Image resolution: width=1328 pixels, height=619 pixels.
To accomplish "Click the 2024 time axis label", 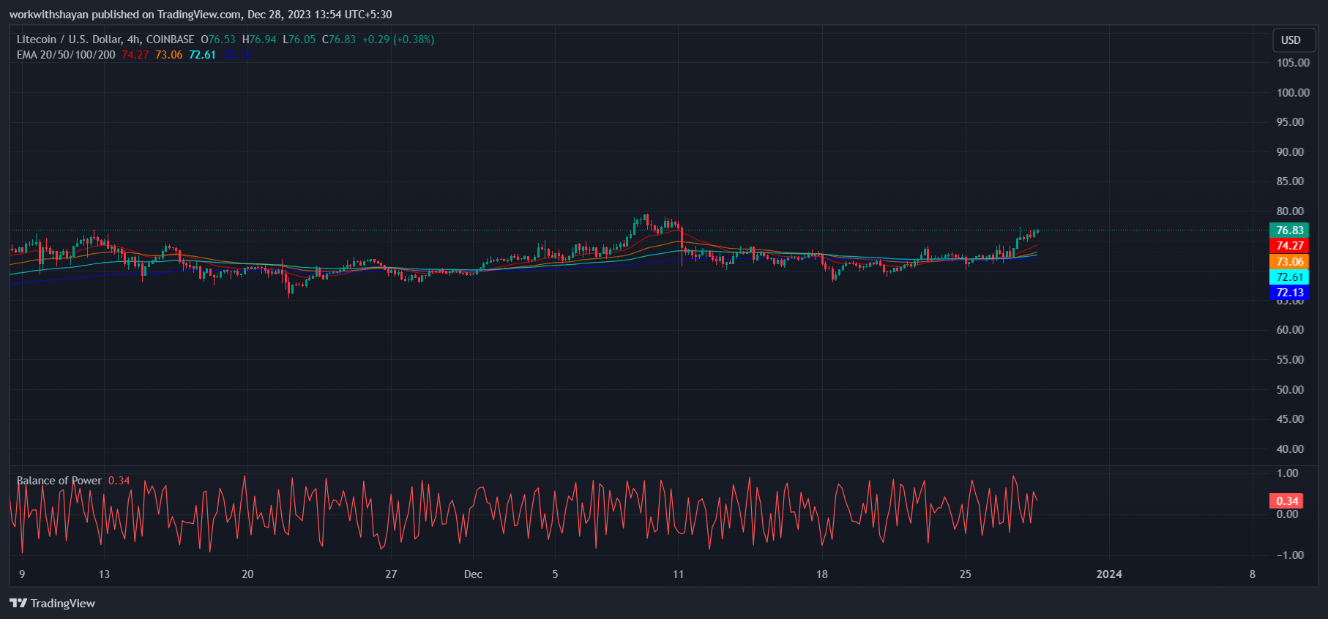I will (x=1109, y=574).
